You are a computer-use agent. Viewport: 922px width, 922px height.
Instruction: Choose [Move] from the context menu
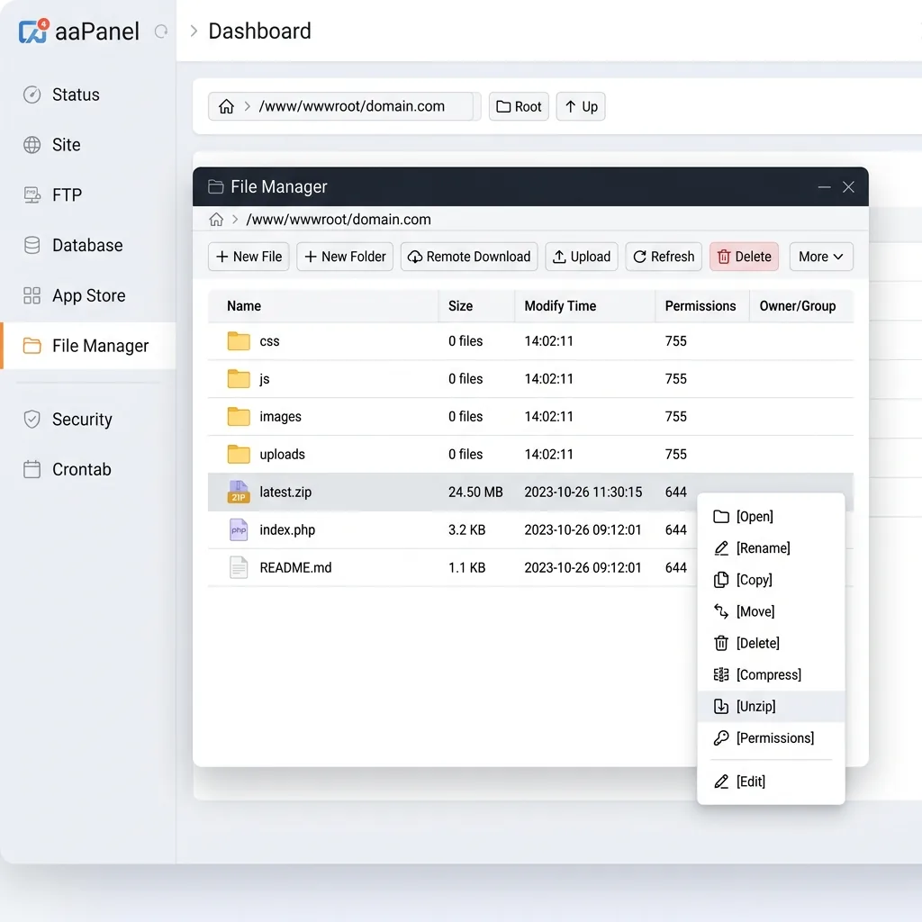point(771,611)
